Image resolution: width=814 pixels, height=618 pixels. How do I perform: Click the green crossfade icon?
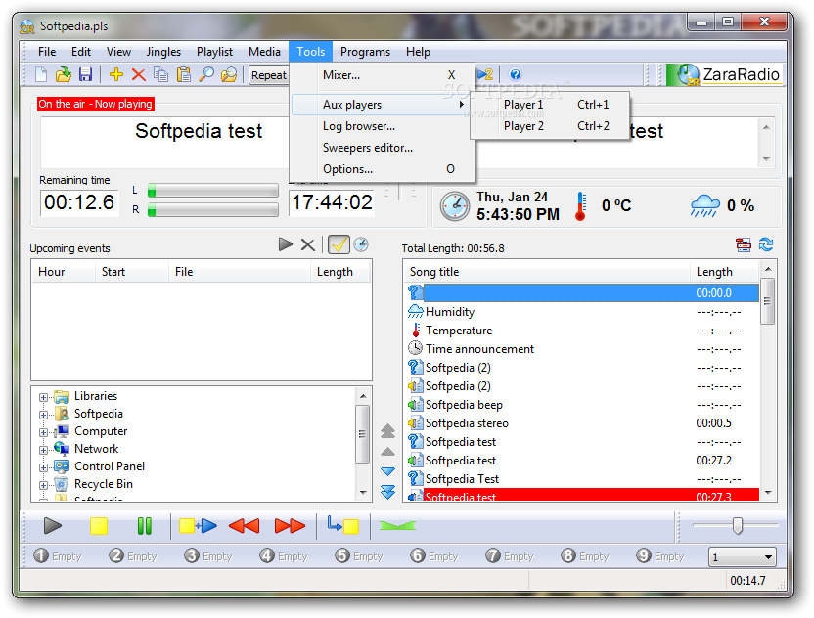[397, 526]
